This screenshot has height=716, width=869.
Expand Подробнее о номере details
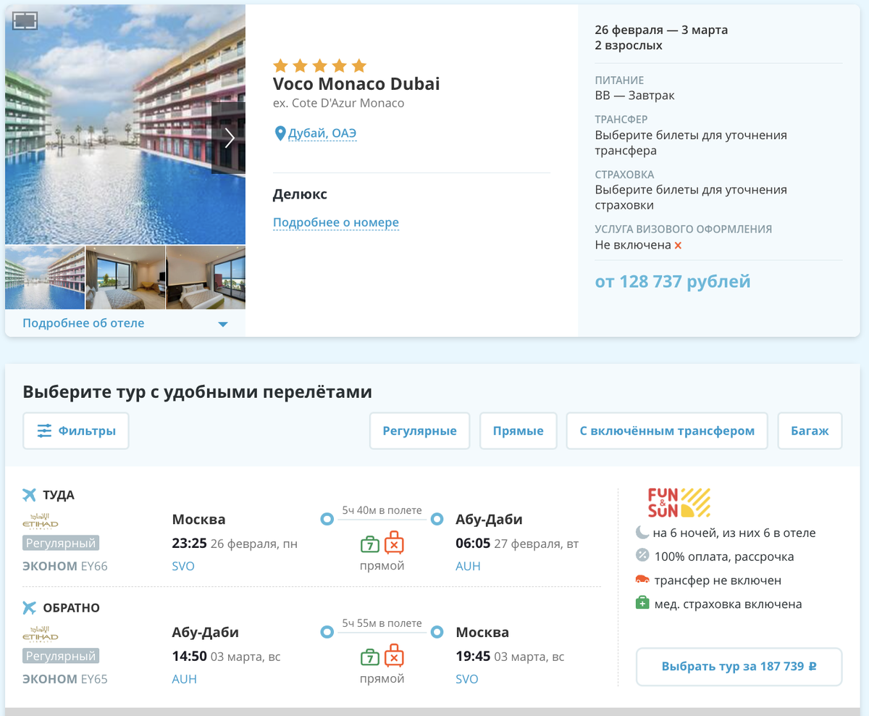point(336,222)
